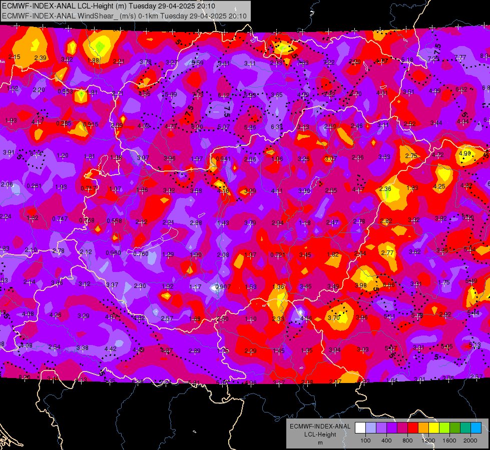The image size is (490, 450).
Task: Click the wind shear value 0.285
Action: [64, 123]
